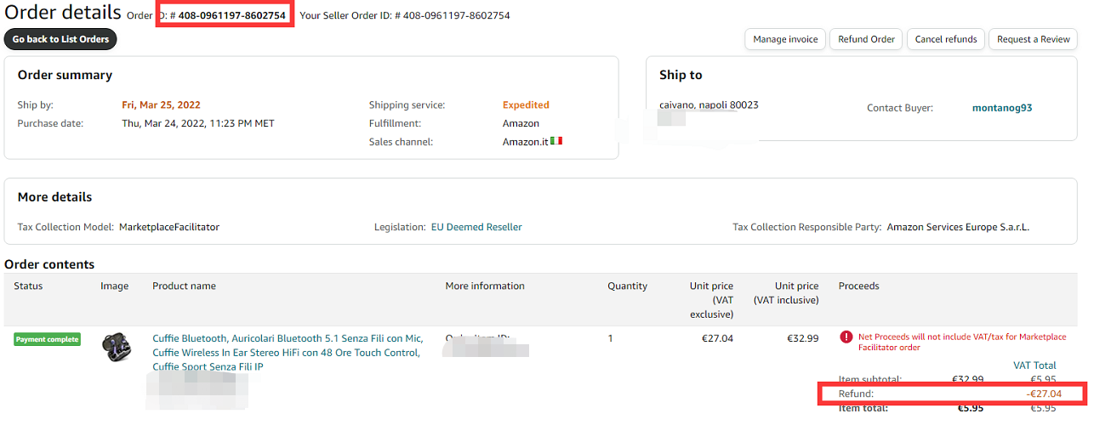Click the orange Expedited shipping service label

(526, 105)
